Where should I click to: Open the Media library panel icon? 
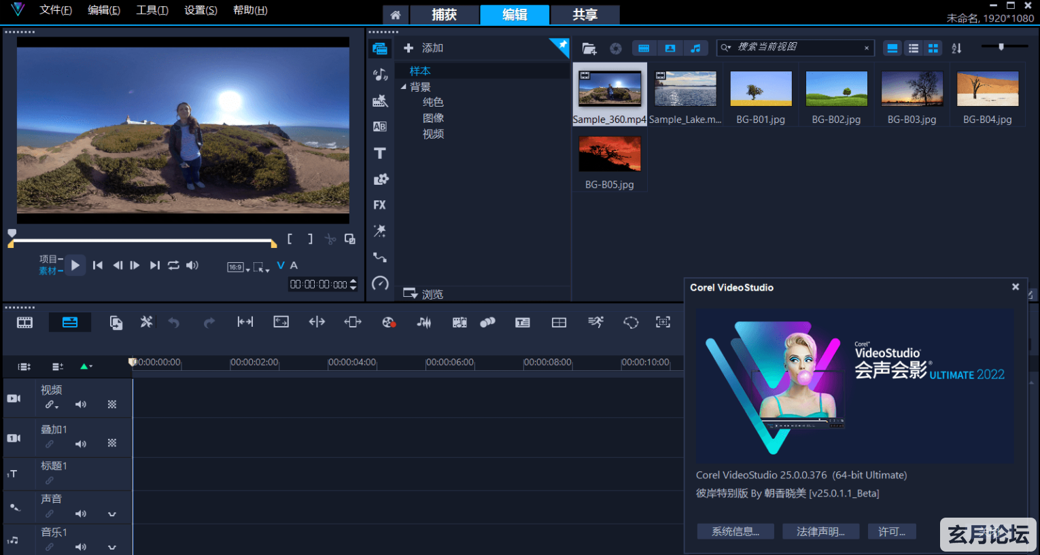[x=380, y=48]
